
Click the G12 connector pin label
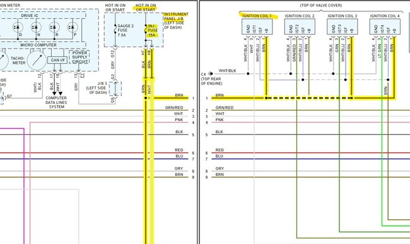113,54
